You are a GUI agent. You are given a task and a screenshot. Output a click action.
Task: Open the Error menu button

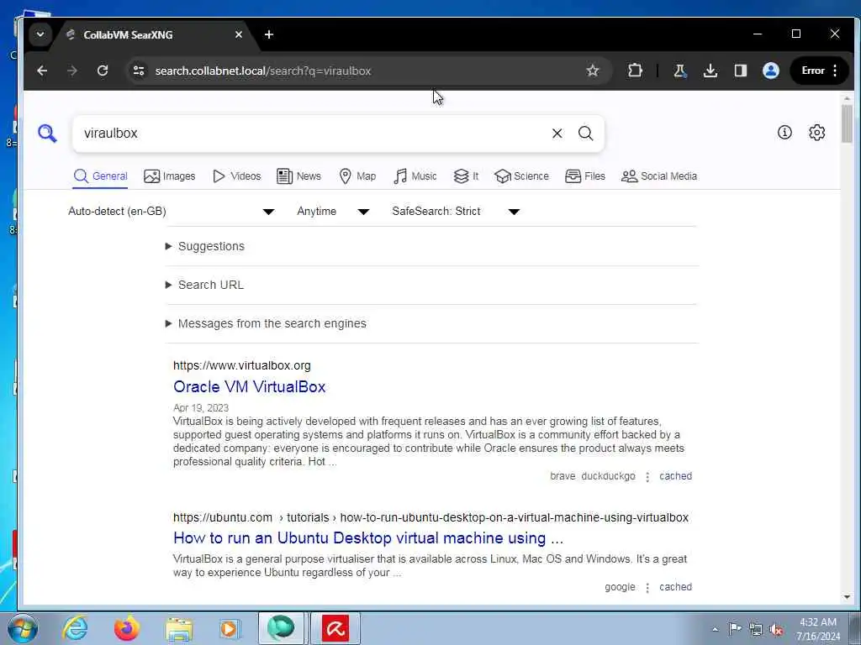point(819,71)
